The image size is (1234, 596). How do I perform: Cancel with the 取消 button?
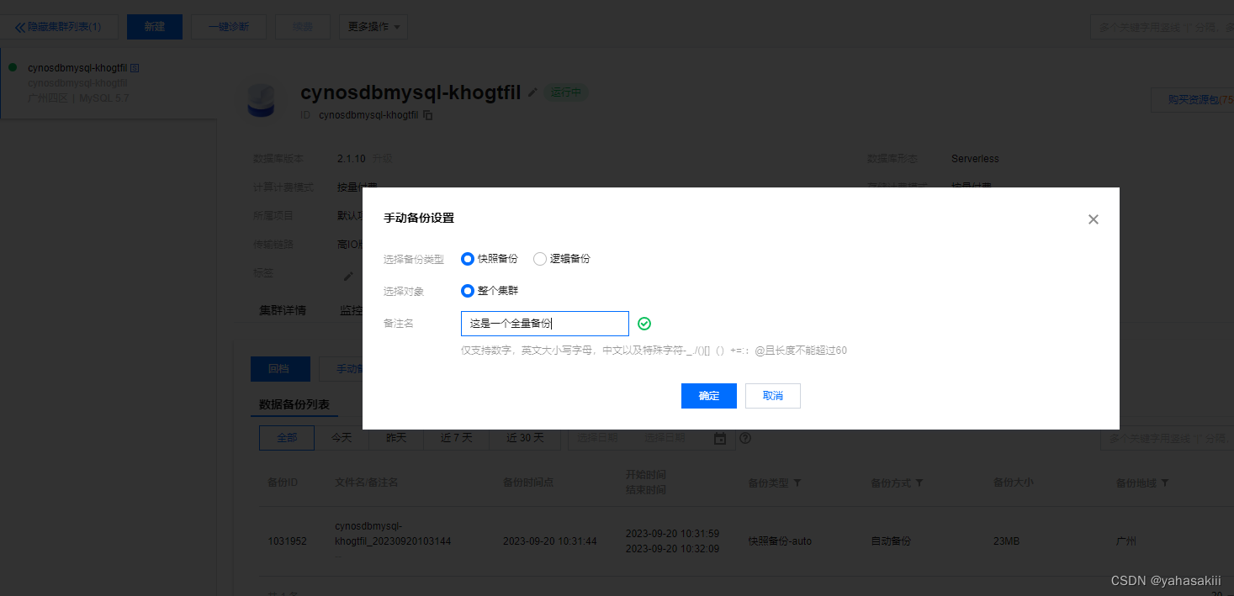(772, 396)
